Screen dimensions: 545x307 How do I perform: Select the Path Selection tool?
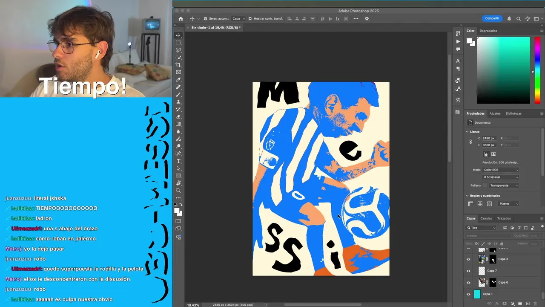pos(178,168)
